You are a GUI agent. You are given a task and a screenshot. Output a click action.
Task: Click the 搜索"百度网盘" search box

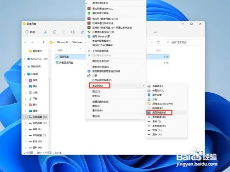[183, 42]
